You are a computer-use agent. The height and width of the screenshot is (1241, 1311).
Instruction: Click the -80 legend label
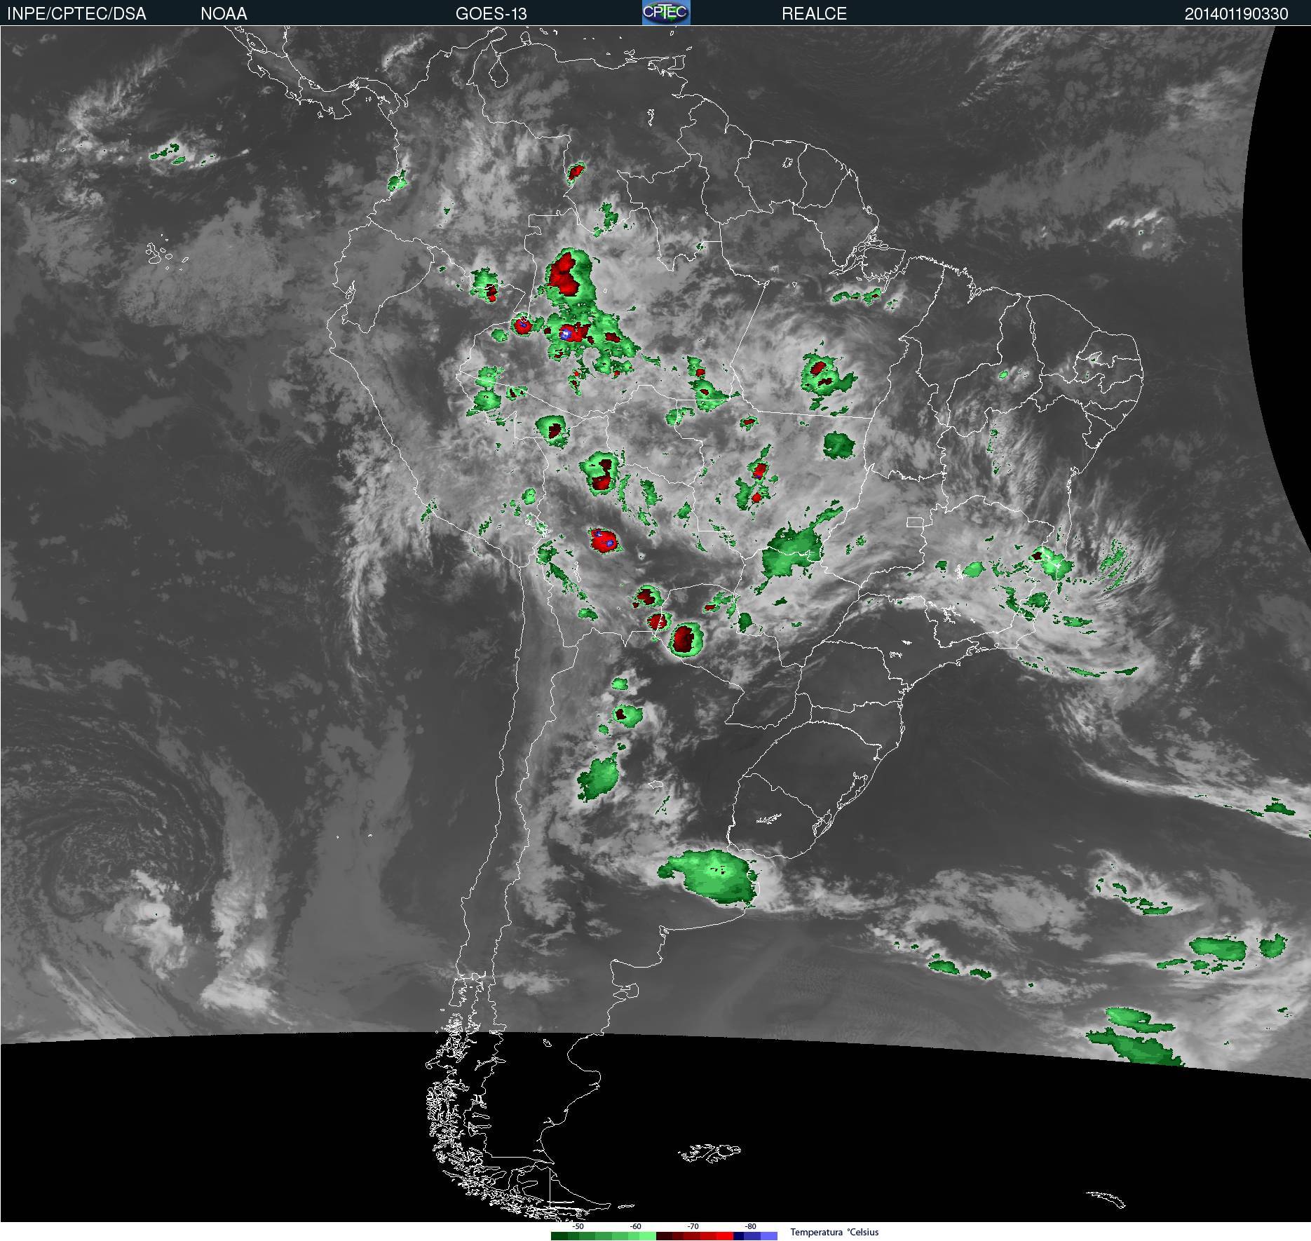click(750, 1226)
